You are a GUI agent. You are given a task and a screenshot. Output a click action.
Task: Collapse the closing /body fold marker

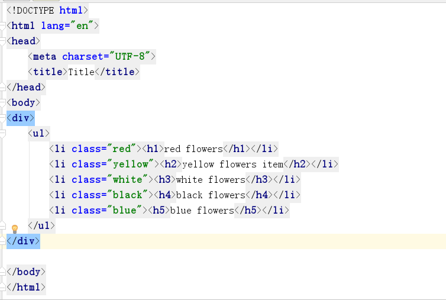(2, 272)
